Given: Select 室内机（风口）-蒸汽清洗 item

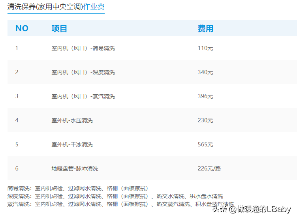Looking at the screenshot, I should 83,96.
